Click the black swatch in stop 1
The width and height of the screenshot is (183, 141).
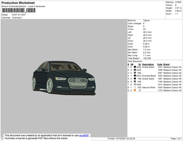(x=135, y=67)
